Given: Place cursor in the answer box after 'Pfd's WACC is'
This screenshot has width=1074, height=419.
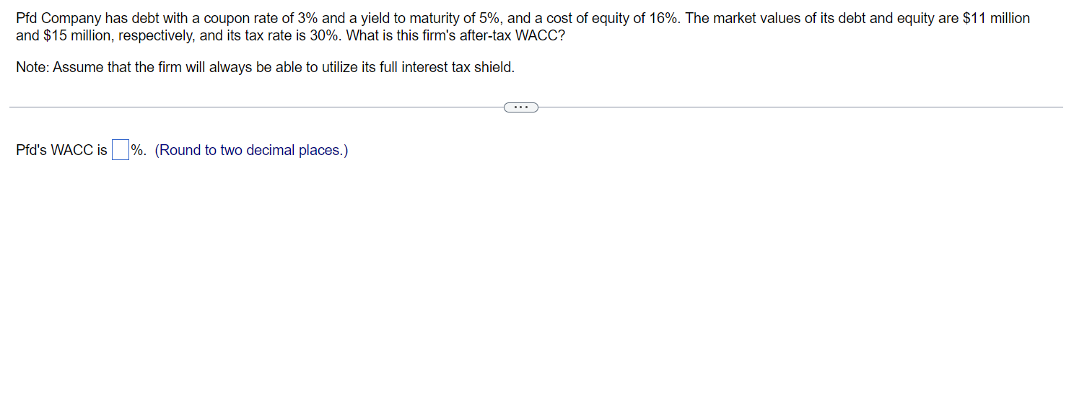Looking at the screenshot, I should click(x=120, y=149).
